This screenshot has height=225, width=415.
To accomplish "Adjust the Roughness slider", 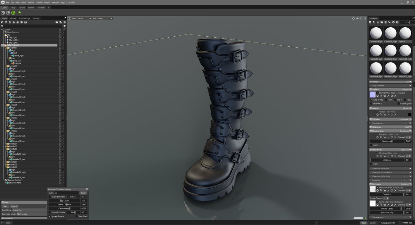I will [387, 141].
